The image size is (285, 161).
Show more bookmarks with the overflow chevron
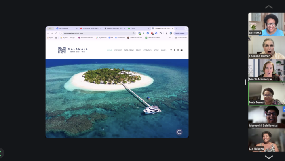point(170,38)
